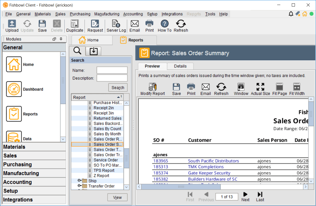Open the report download icon
Viewport: 316px width, 206px height.
click(93, 51)
